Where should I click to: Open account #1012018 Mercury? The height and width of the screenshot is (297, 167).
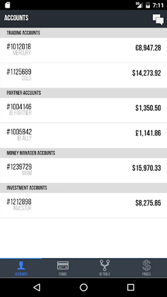(83, 50)
